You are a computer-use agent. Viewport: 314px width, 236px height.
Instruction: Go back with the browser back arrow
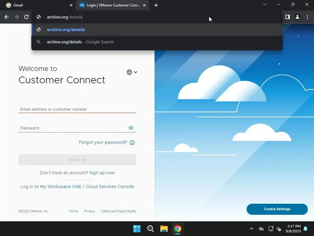7,17
